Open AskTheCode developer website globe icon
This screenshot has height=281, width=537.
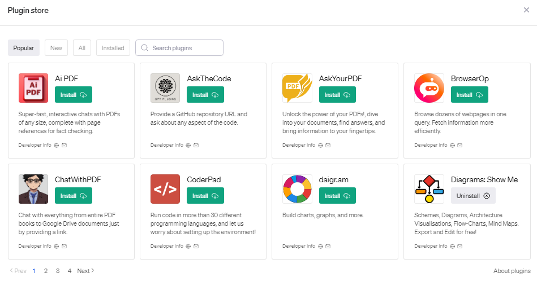click(x=188, y=145)
